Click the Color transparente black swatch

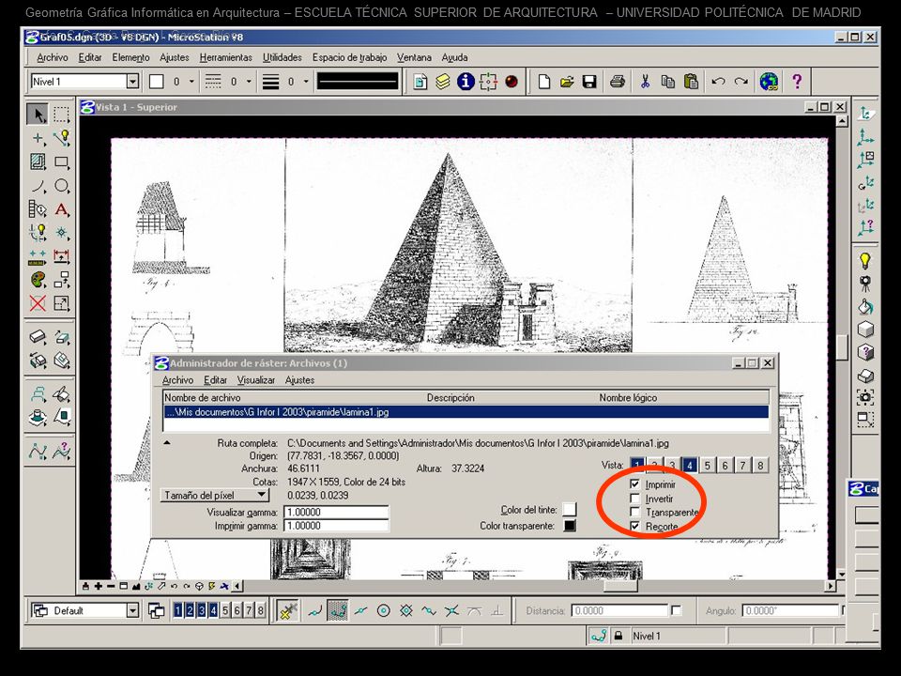coord(569,526)
